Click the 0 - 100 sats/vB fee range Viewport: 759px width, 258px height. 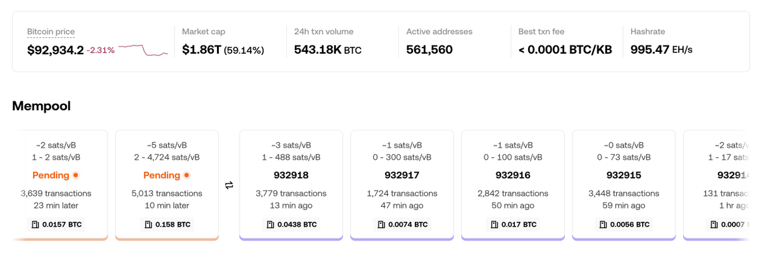pyautogui.click(x=513, y=157)
